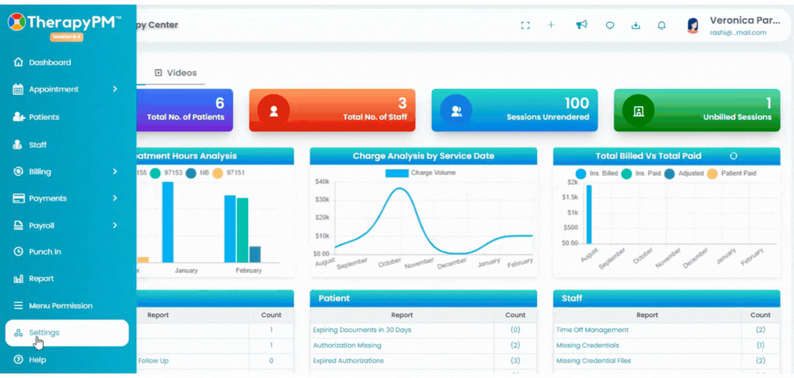The width and height of the screenshot is (794, 378).
Task: Click the Unbilled Sessions building icon
Action: click(638, 110)
